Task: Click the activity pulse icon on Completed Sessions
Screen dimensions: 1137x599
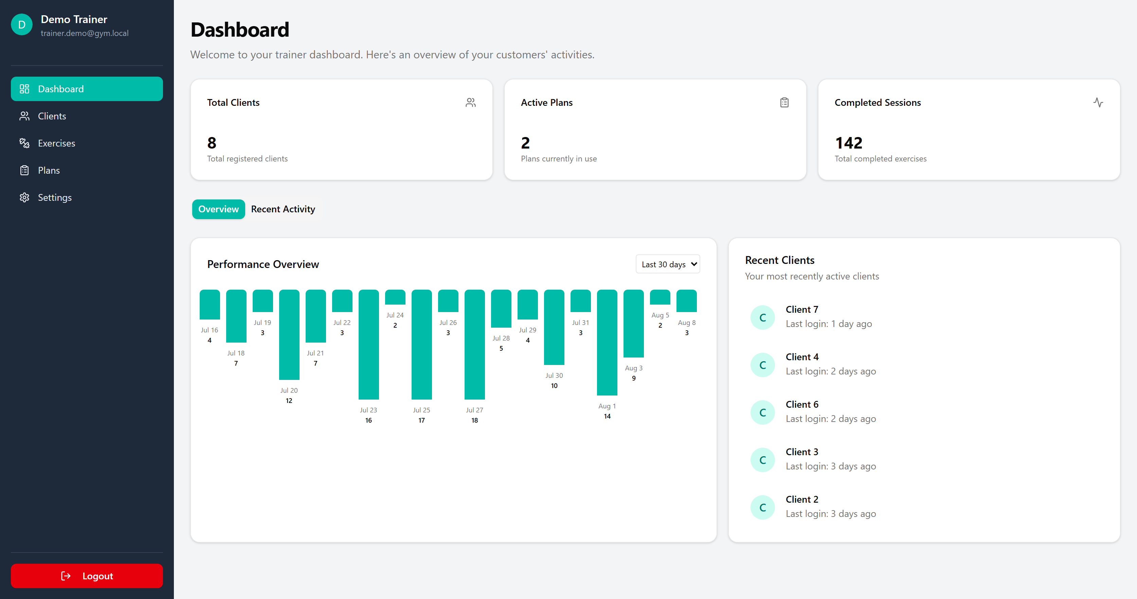Action: point(1098,103)
